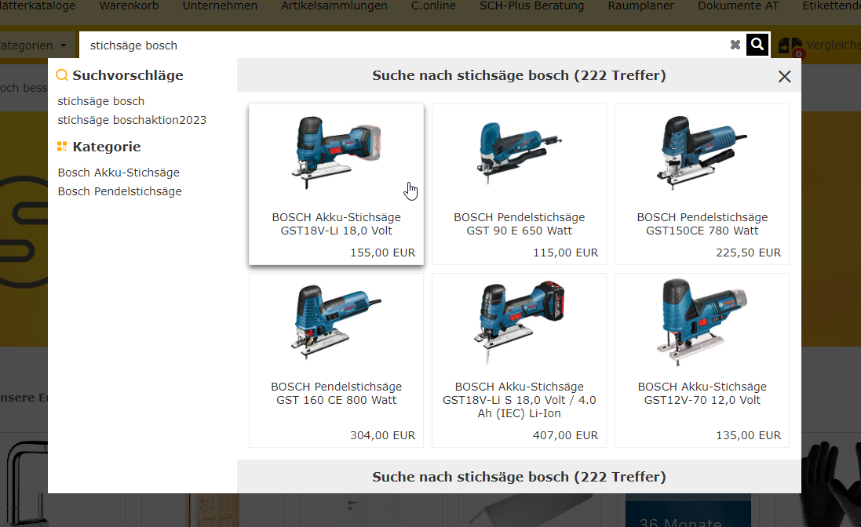This screenshot has height=527, width=861.
Task: Click the price 115,00 EUR
Action: pyautogui.click(x=566, y=253)
